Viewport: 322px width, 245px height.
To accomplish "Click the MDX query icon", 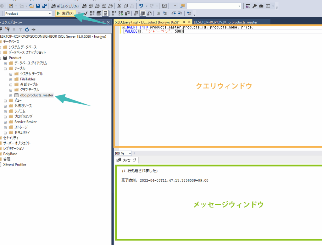I will point(91,6).
